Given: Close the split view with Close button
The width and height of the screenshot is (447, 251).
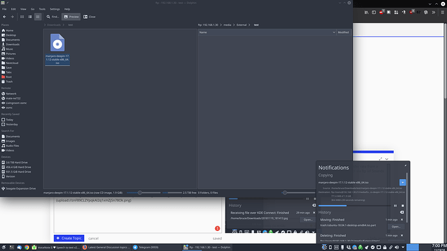Looking at the screenshot, I should (x=89, y=17).
